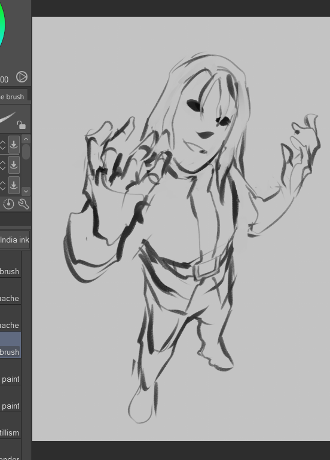Select the Pointillism sub tool entry

[10, 426]
